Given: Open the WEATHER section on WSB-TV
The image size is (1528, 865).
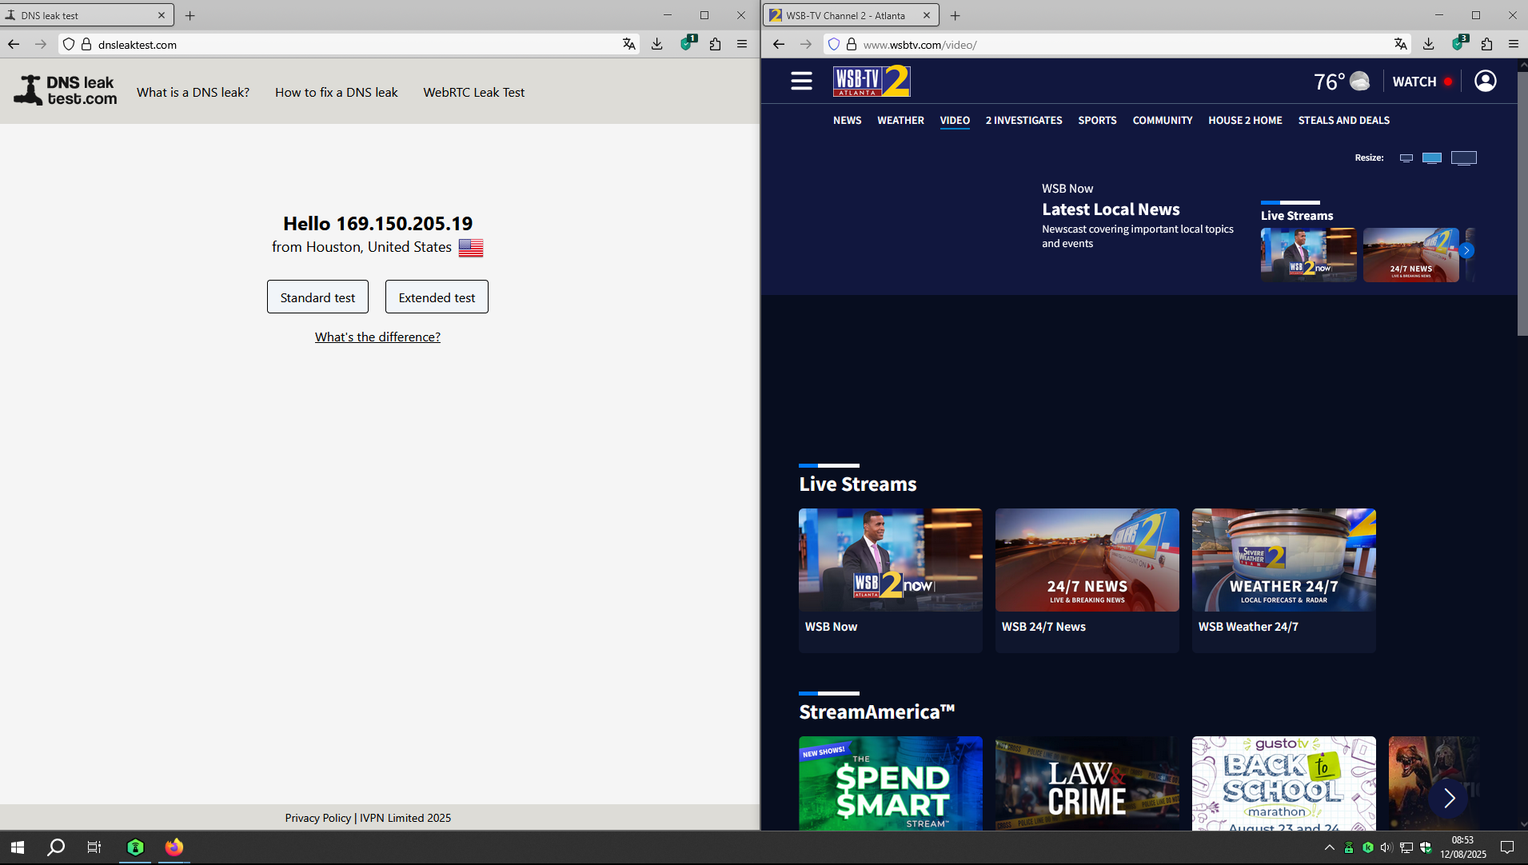Looking at the screenshot, I should pyautogui.click(x=900, y=121).
